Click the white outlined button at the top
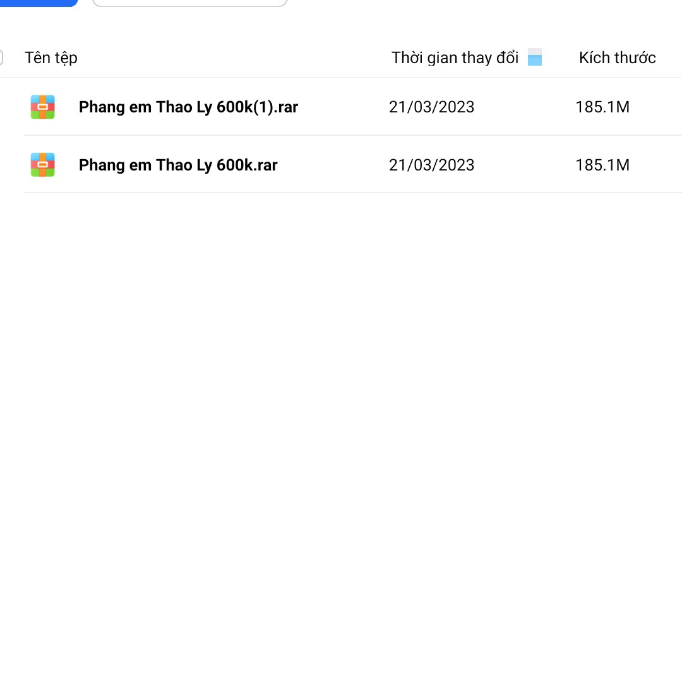This screenshot has width=682, height=692. pyautogui.click(x=190, y=3)
